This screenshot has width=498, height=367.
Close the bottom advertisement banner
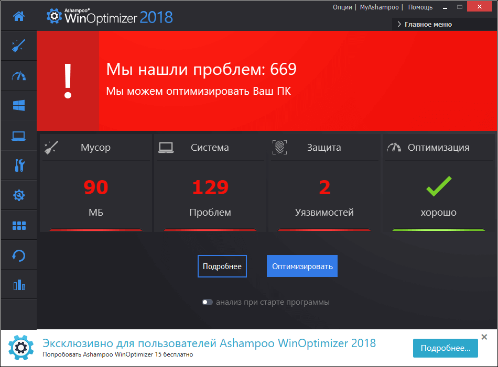tap(484, 337)
